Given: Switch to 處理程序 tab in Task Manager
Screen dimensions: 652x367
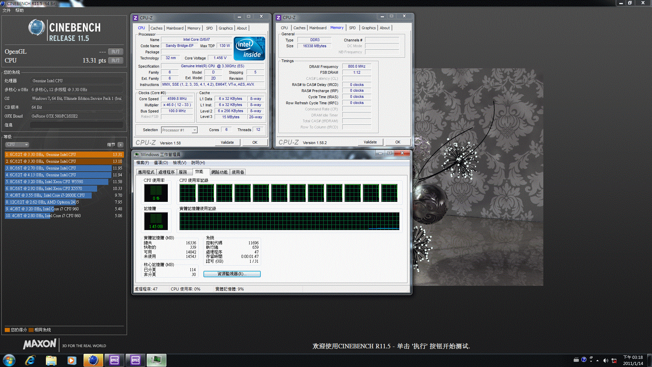Looking at the screenshot, I should (x=166, y=172).
